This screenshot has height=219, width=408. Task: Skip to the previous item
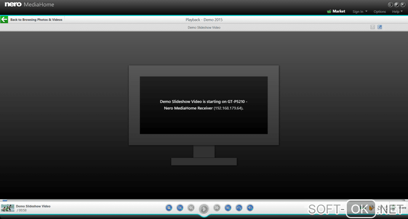180,208
